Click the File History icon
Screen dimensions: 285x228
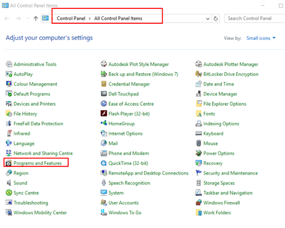(9, 113)
